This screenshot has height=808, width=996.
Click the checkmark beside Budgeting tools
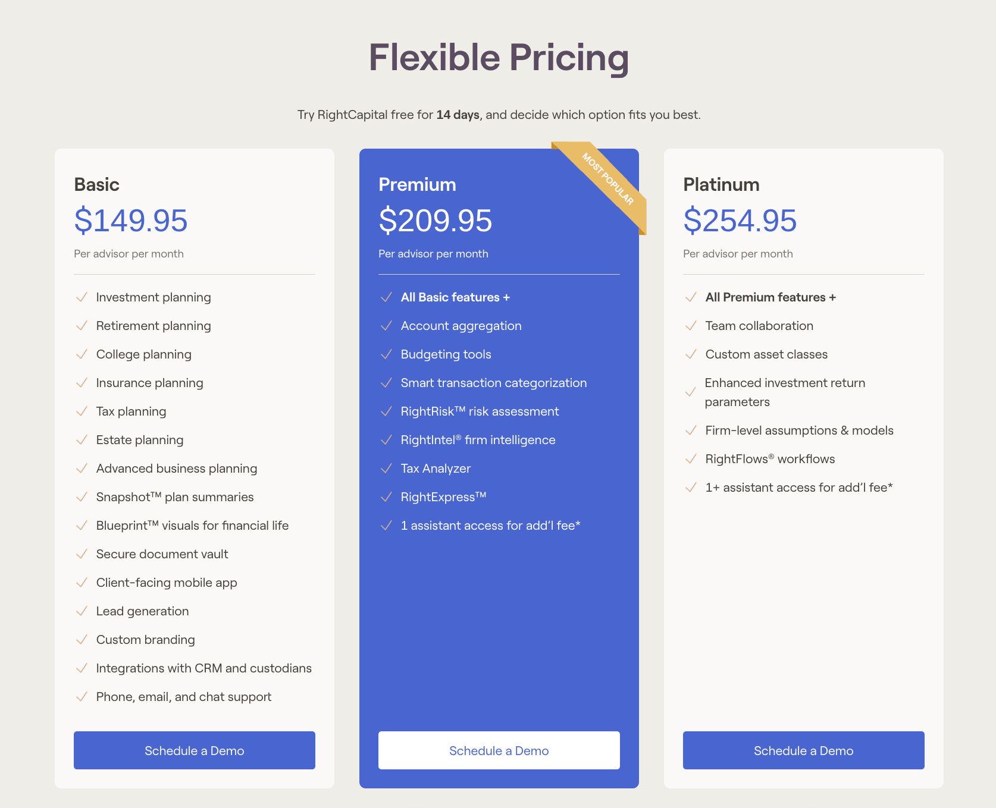pos(387,354)
